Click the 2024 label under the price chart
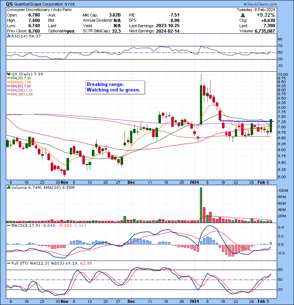The height and width of the screenshot is (305, 294). coord(194,183)
